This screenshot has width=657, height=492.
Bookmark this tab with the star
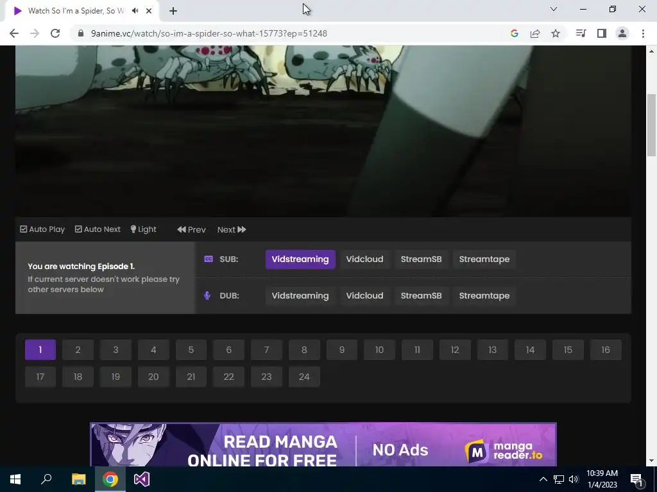tap(556, 33)
